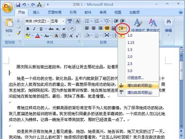
Task: Click the Save floppy disk icon
Action: (x=18, y=5)
